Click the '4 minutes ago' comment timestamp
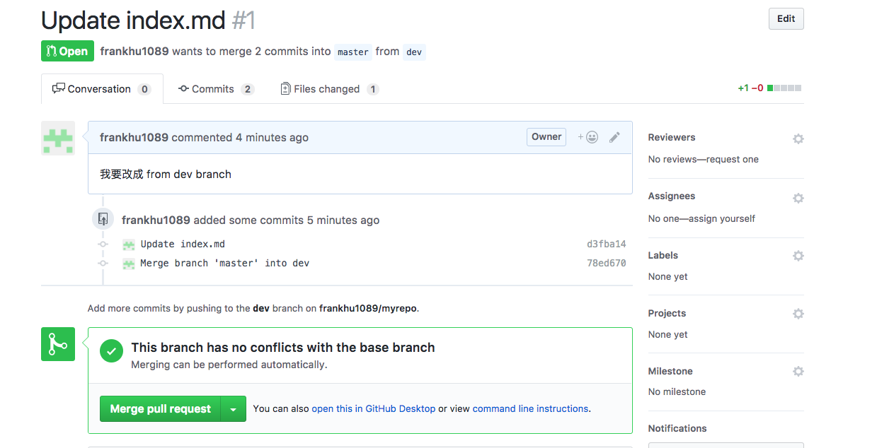Screen dimensions: 877x448 point(272,137)
